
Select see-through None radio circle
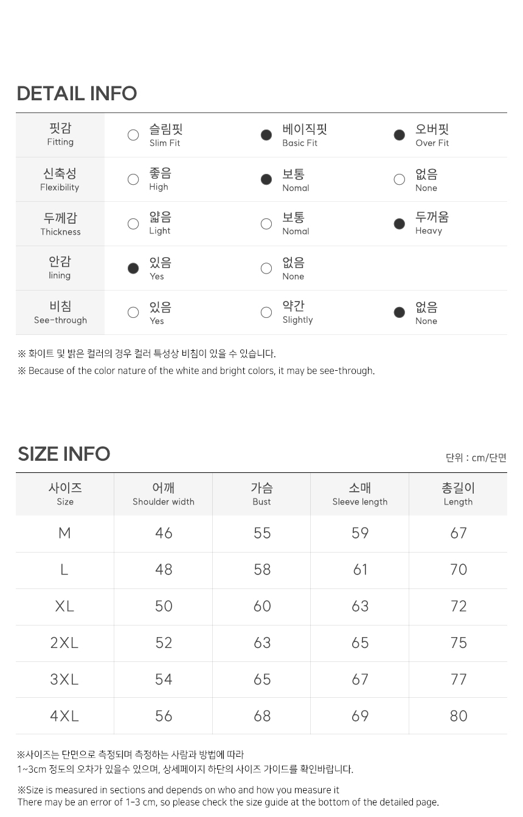pyautogui.click(x=400, y=312)
